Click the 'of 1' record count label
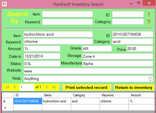Screen dimensions: 156x113 [38, 87]
